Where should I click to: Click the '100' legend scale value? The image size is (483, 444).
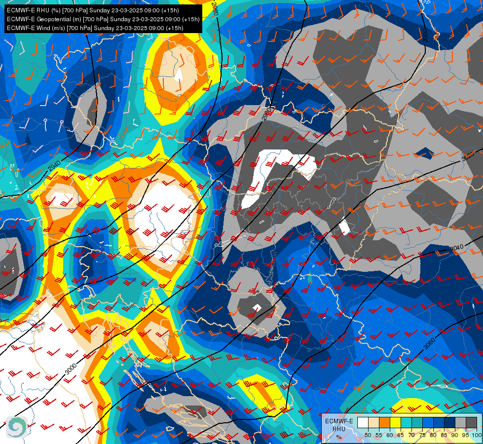477,435
